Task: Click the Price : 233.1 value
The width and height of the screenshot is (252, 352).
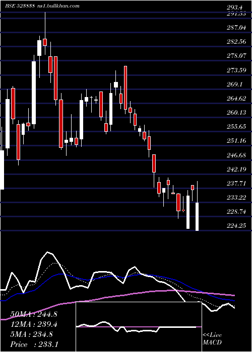Action: click(x=34, y=344)
